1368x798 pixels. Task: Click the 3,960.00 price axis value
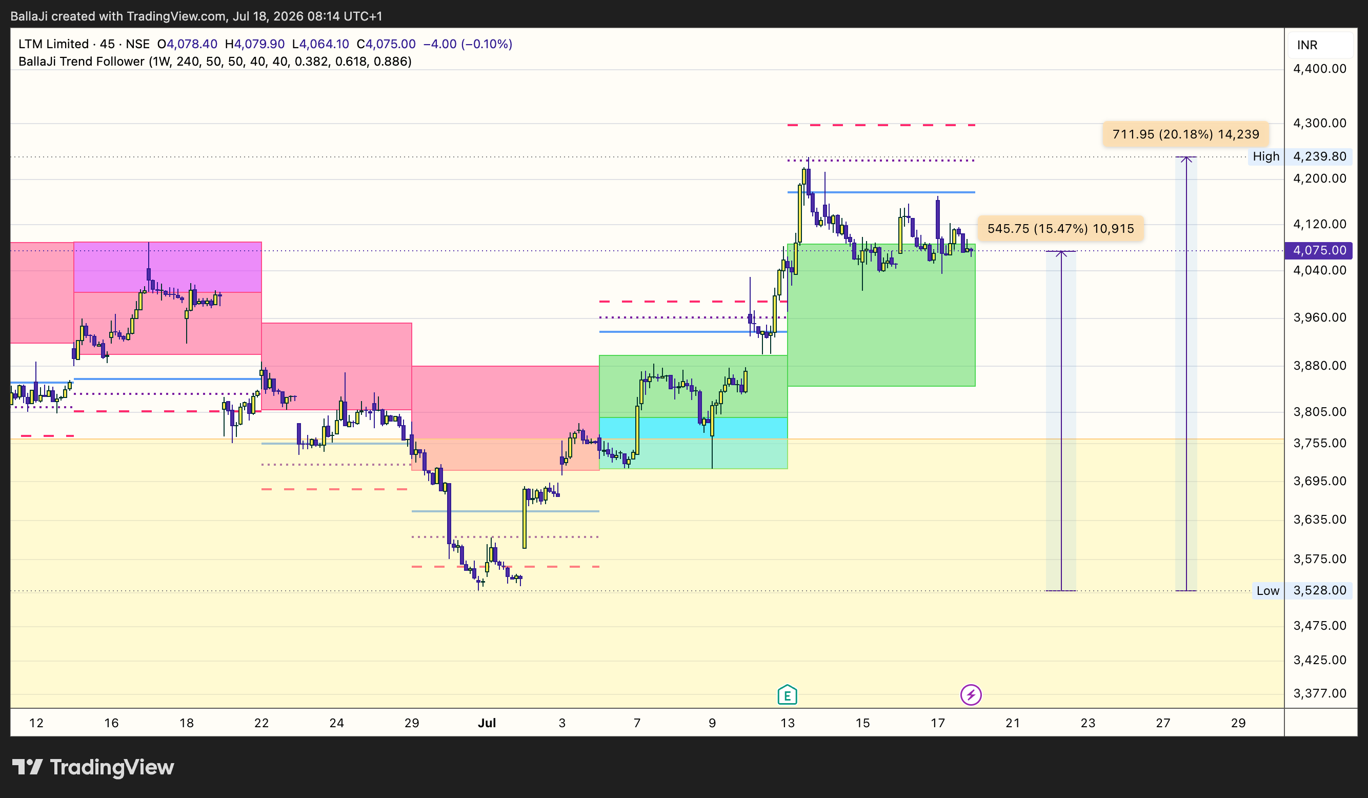point(1320,317)
